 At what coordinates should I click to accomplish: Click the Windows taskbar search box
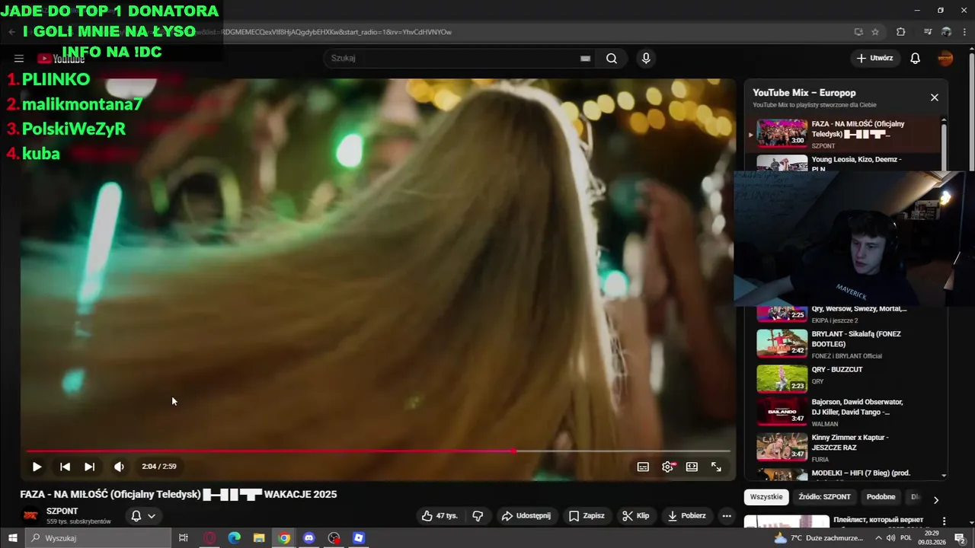tap(97, 538)
